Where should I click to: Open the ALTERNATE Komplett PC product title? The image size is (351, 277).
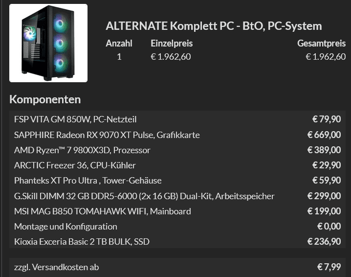(x=214, y=26)
